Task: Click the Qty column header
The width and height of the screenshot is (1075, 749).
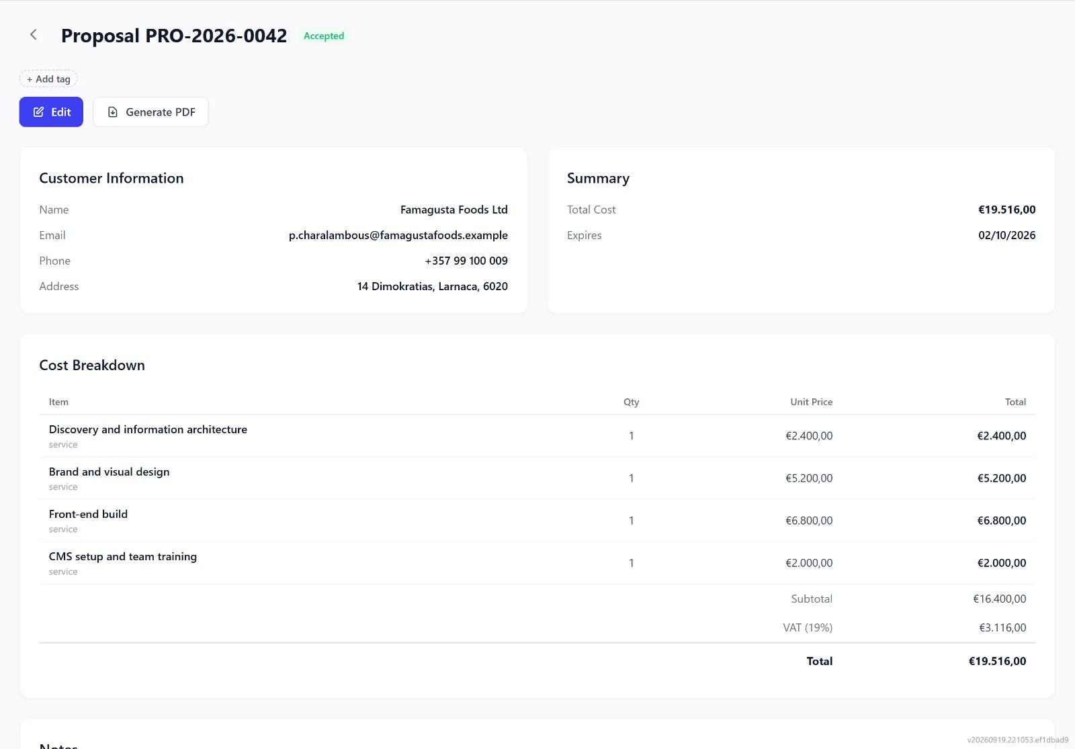Action: [x=631, y=402]
